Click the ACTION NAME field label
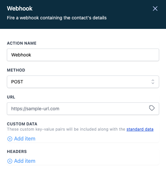166x171 pixels. click(22, 43)
